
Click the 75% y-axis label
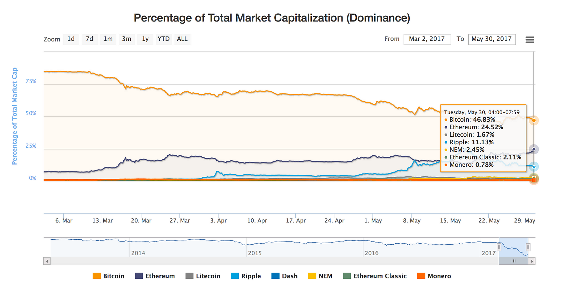tap(31, 81)
